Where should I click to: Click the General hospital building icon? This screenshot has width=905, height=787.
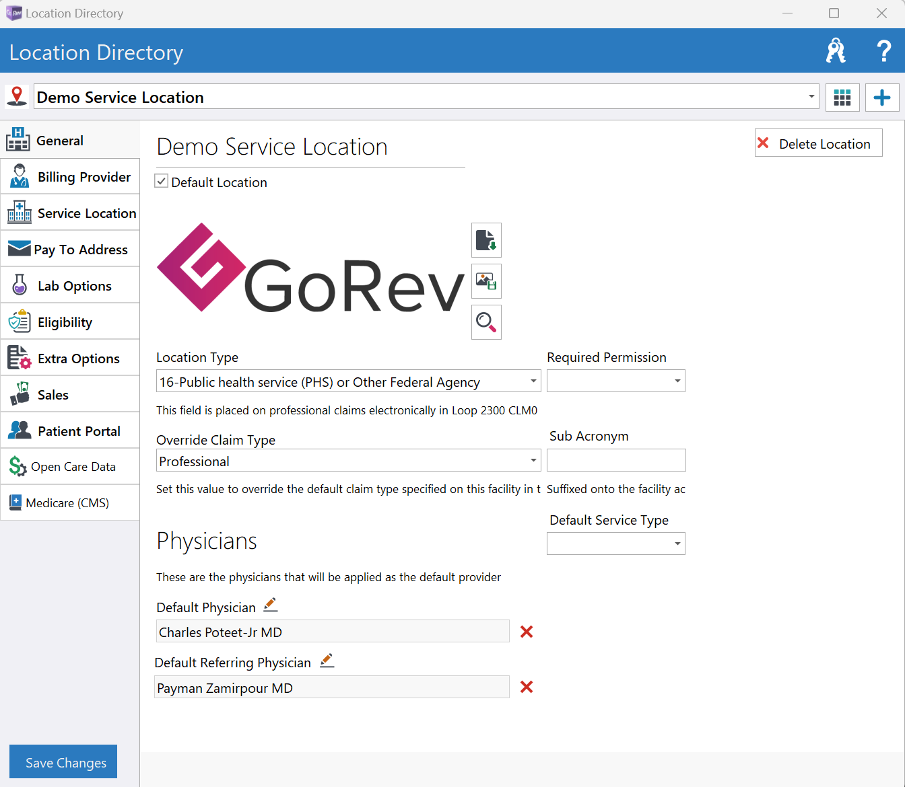tap(18, 139)
